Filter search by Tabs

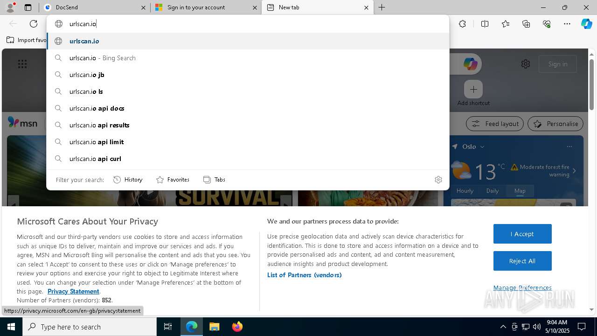(214, 180)
